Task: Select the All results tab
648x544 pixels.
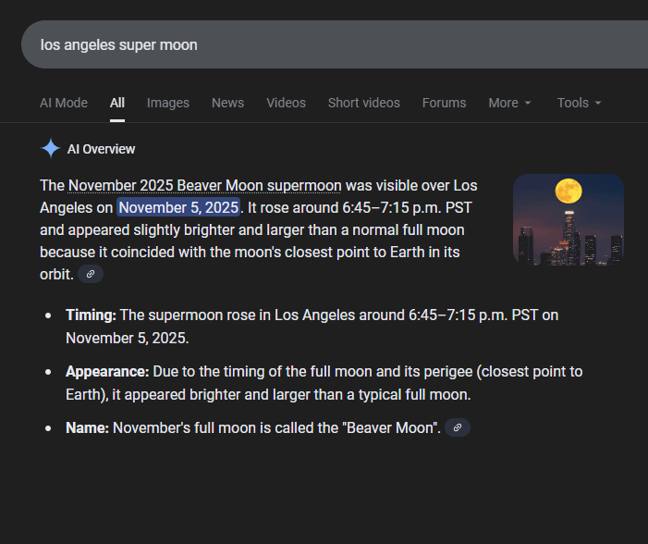Action: click(x=117, y=103)
